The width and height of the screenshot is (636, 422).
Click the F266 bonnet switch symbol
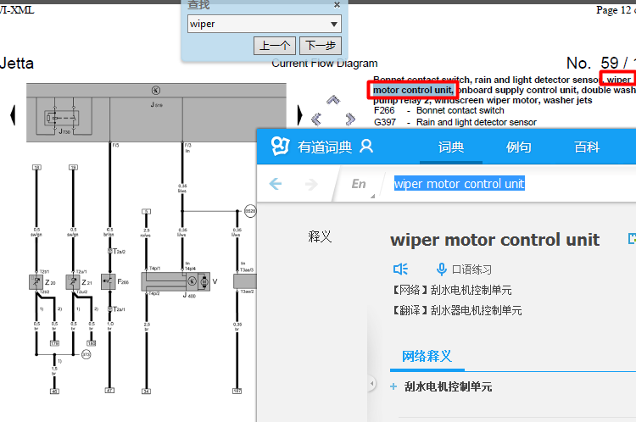point(109,281)
